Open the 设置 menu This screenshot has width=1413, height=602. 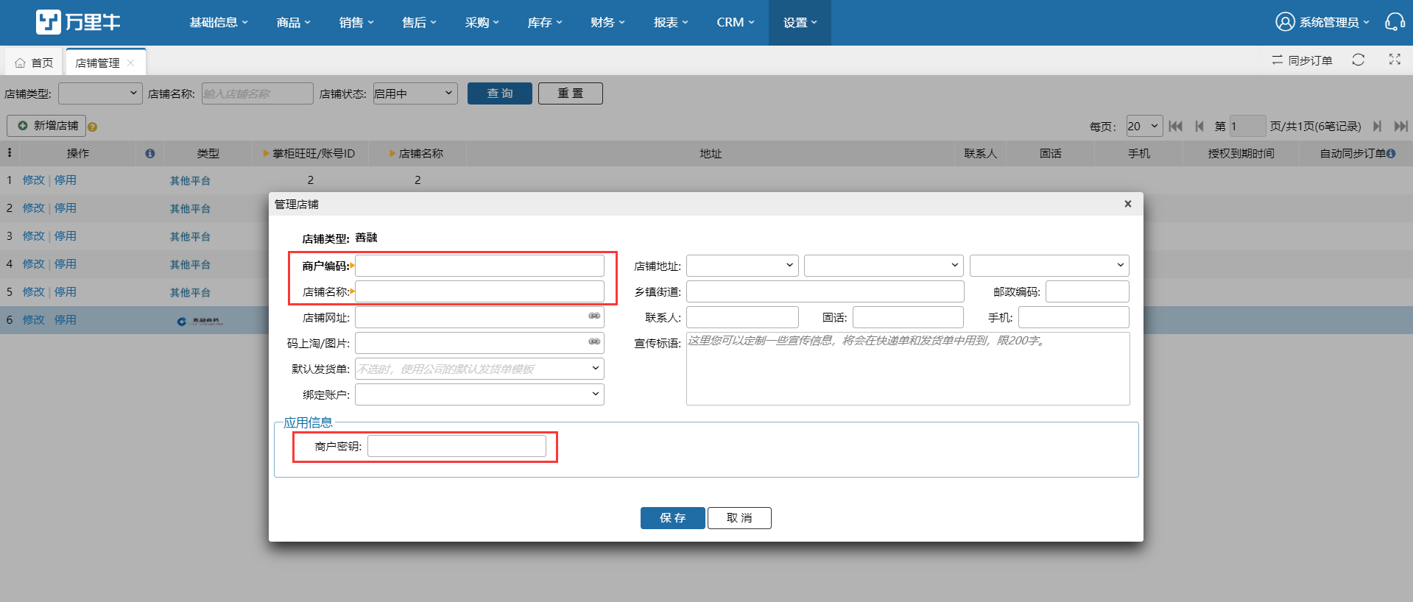pos(800,22)
